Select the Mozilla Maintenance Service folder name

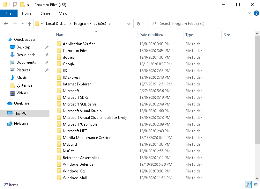tap(86, 137)
